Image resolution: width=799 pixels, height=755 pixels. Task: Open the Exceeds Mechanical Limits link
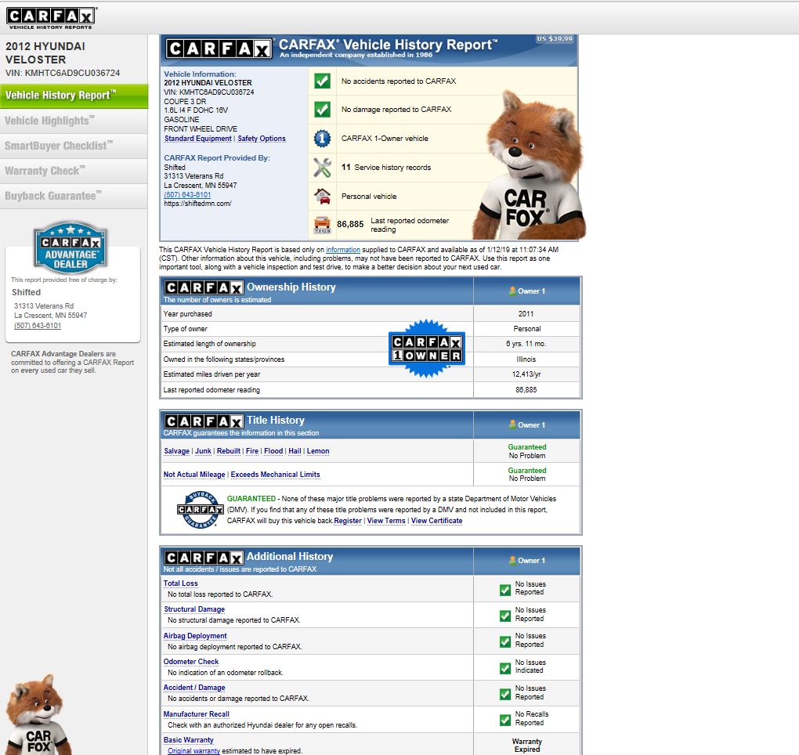pyautogui.click(x=275, y=475)
